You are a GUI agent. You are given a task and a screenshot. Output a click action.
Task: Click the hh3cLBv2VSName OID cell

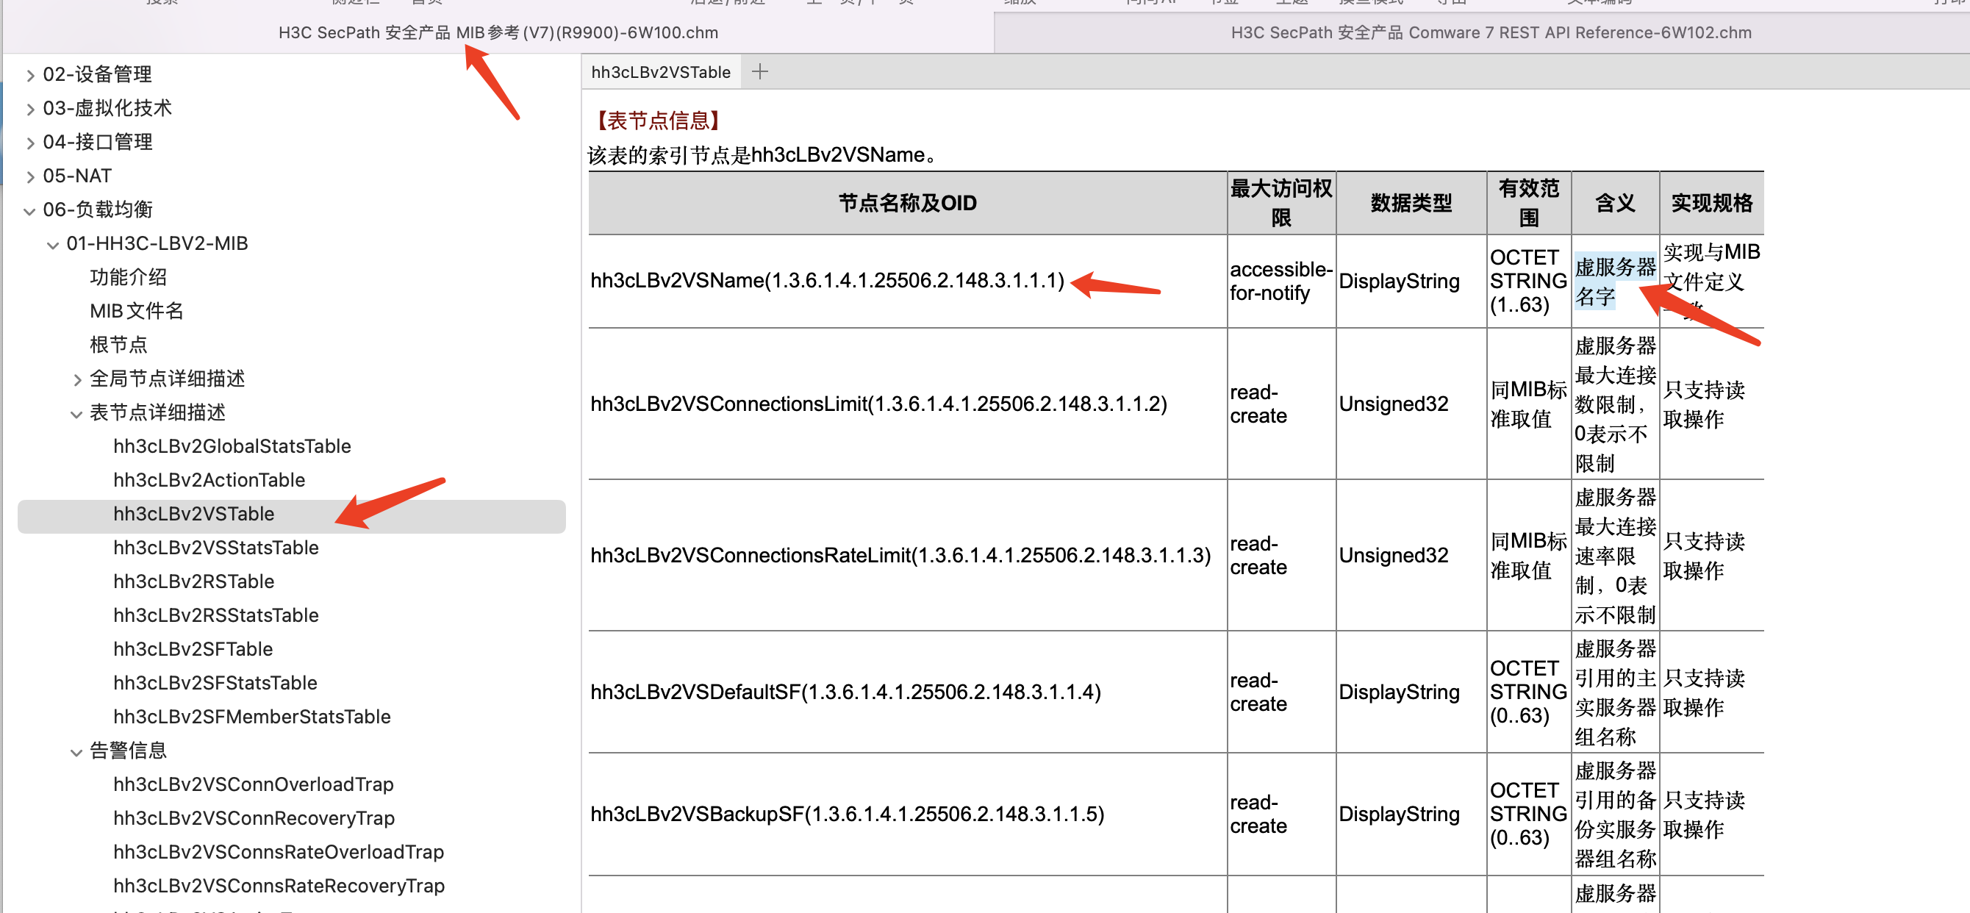[827, 281]
